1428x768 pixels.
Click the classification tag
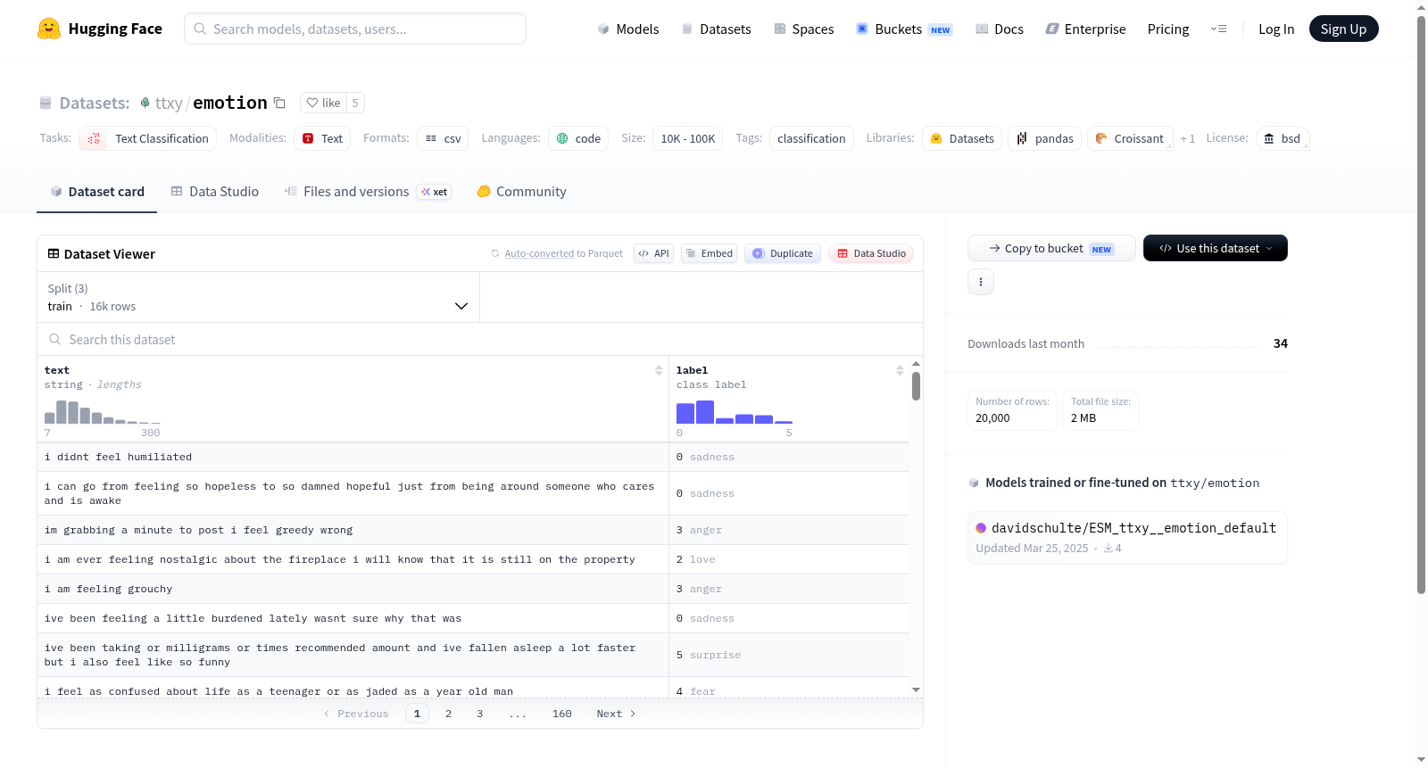pyautogui.click(x=811, y=138)
